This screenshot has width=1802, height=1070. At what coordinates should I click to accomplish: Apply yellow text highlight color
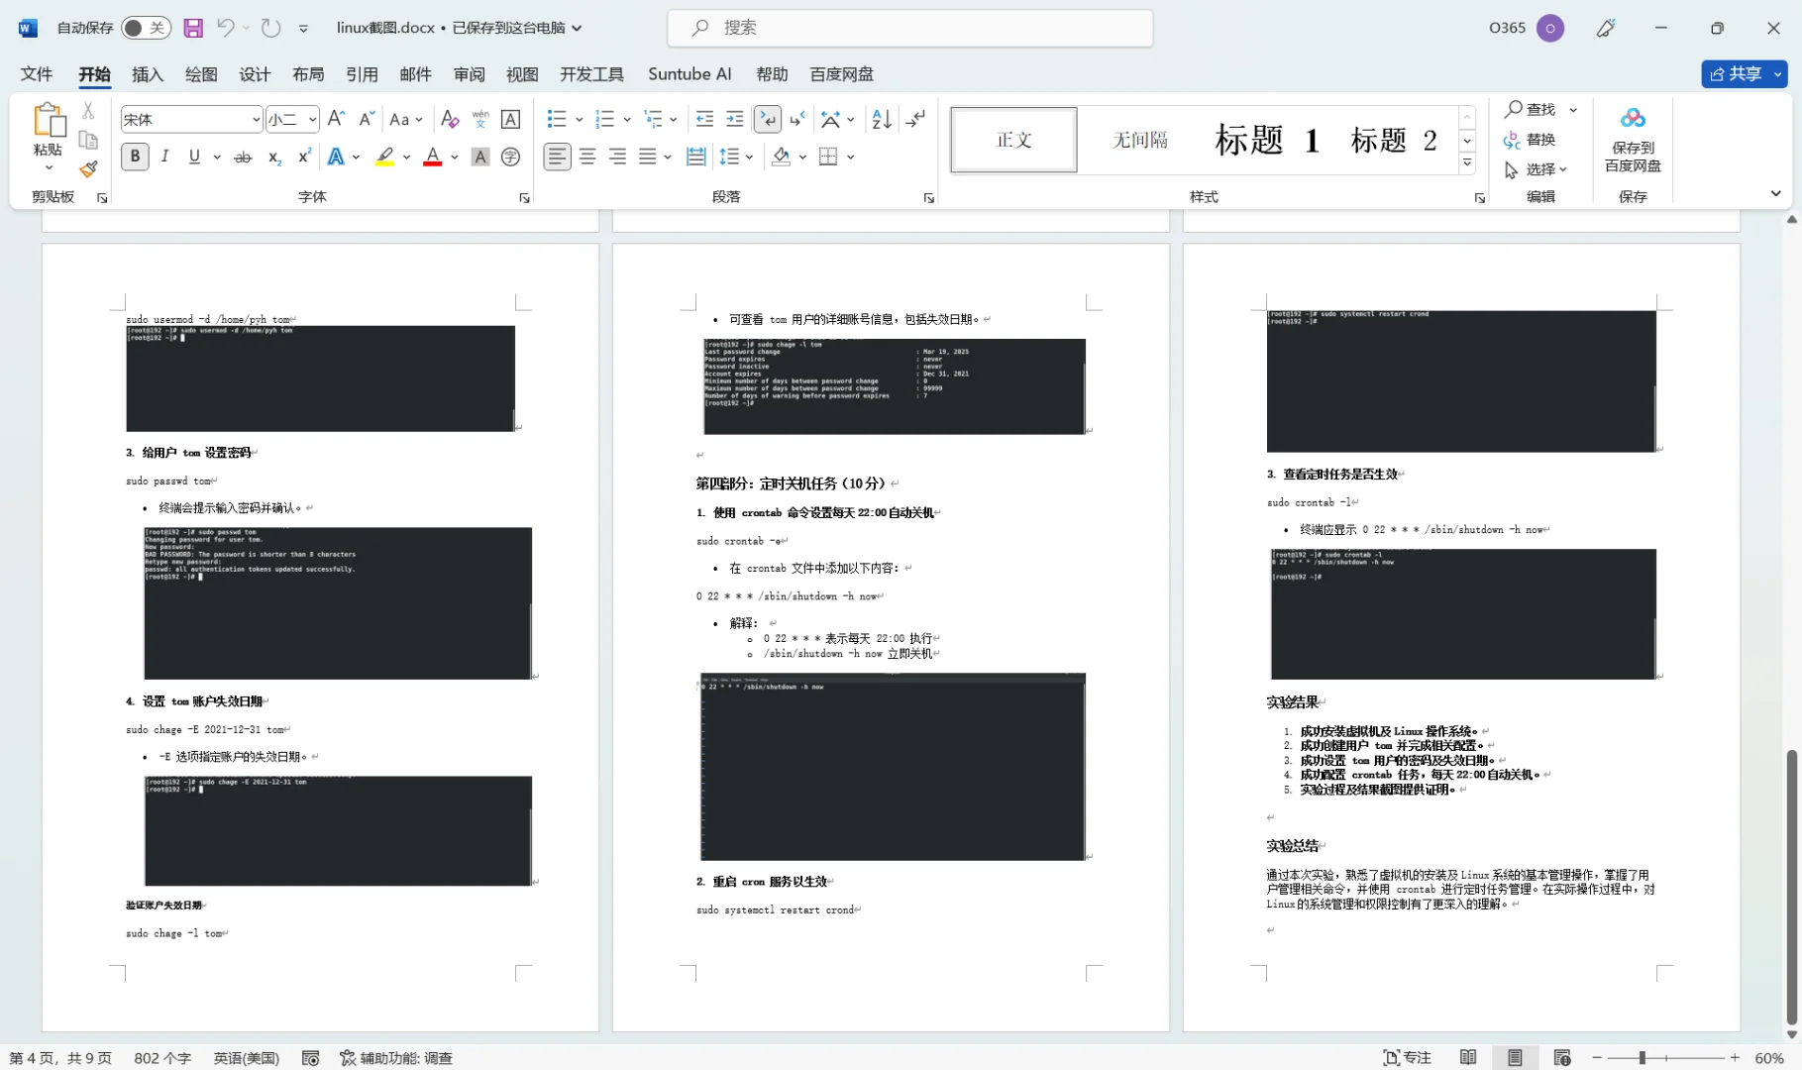pyautogui.click(x=384, y=157)
